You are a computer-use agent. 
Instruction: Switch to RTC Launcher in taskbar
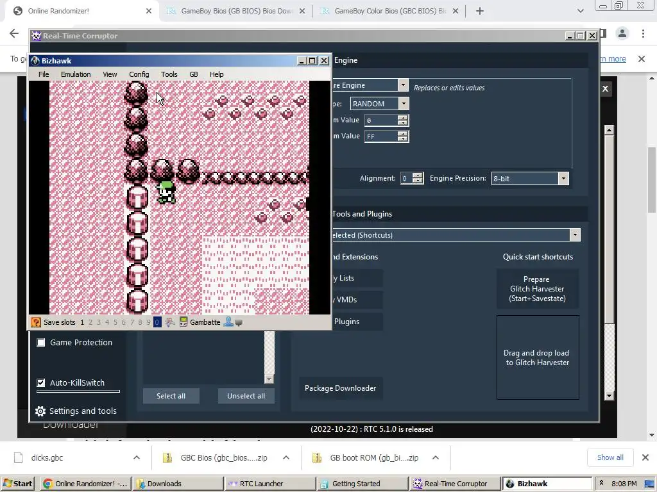coord(270,484)
